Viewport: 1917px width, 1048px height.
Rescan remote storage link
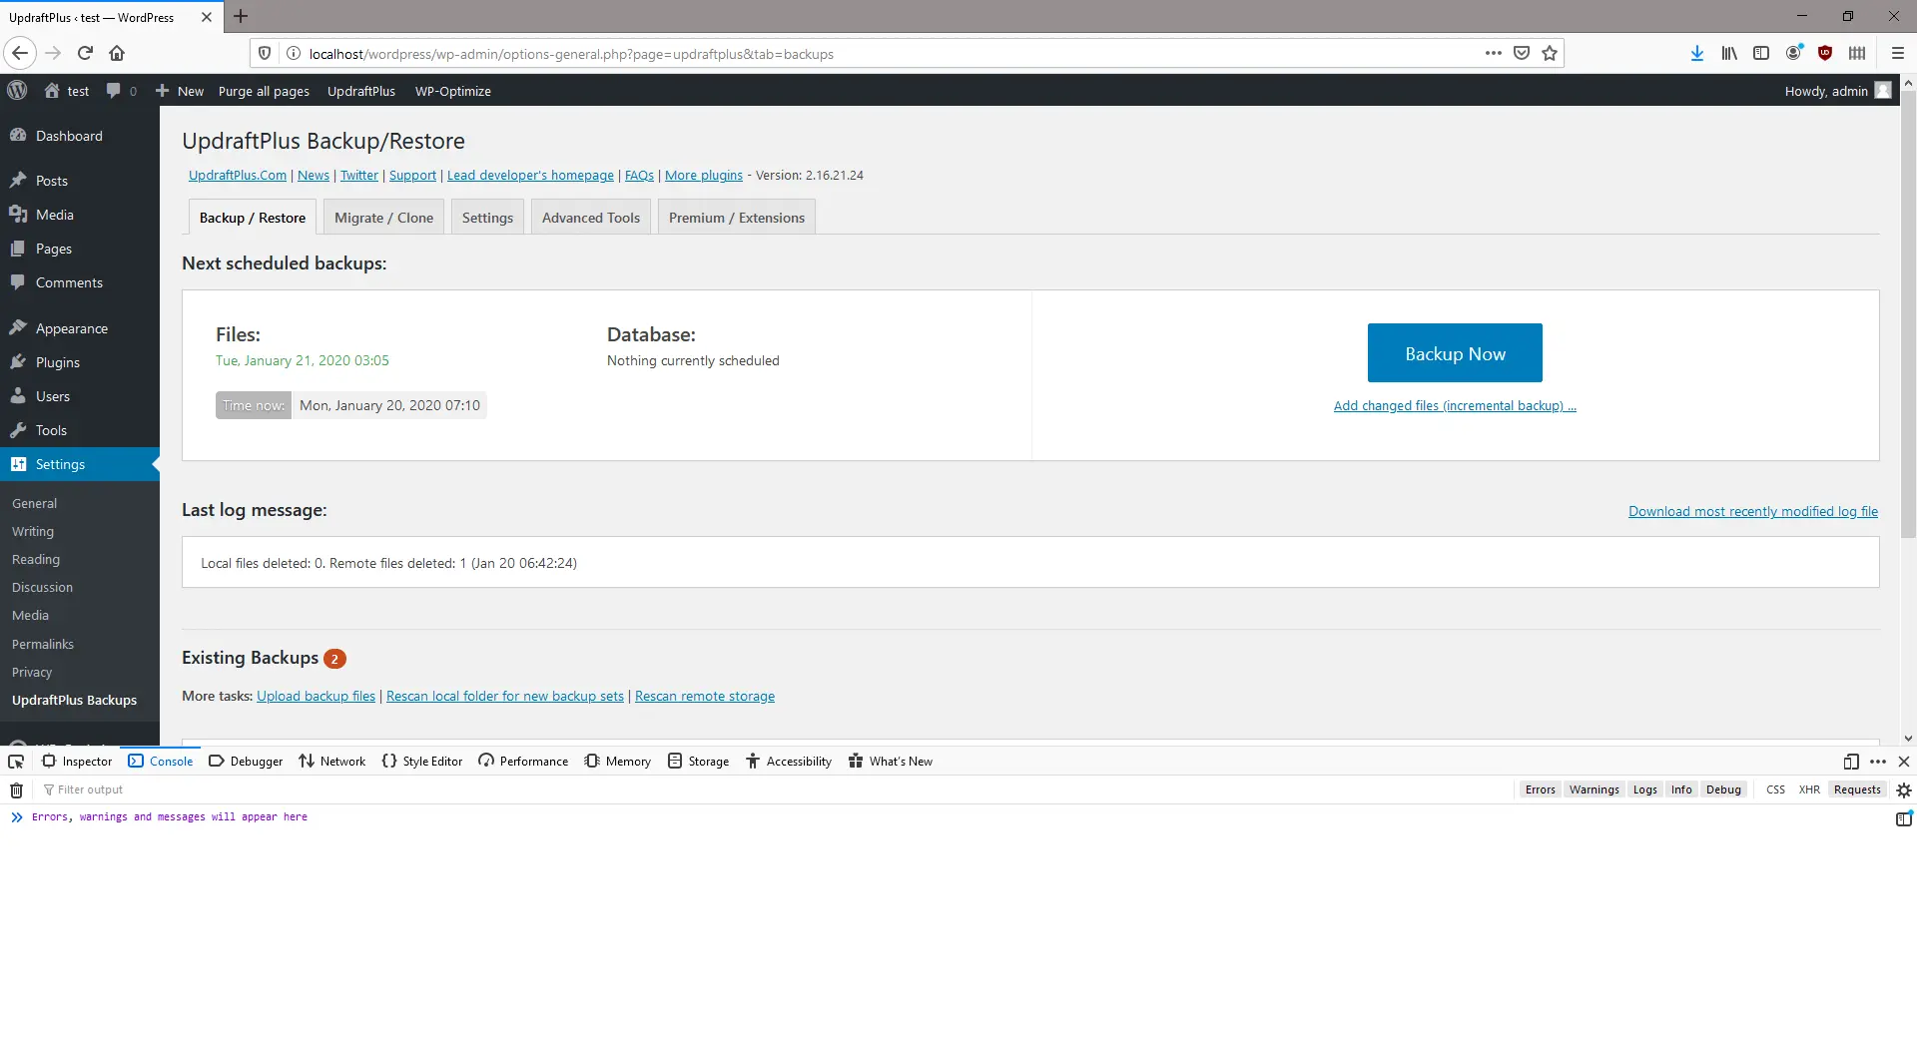pyautogui.click(x=705, y=697)
